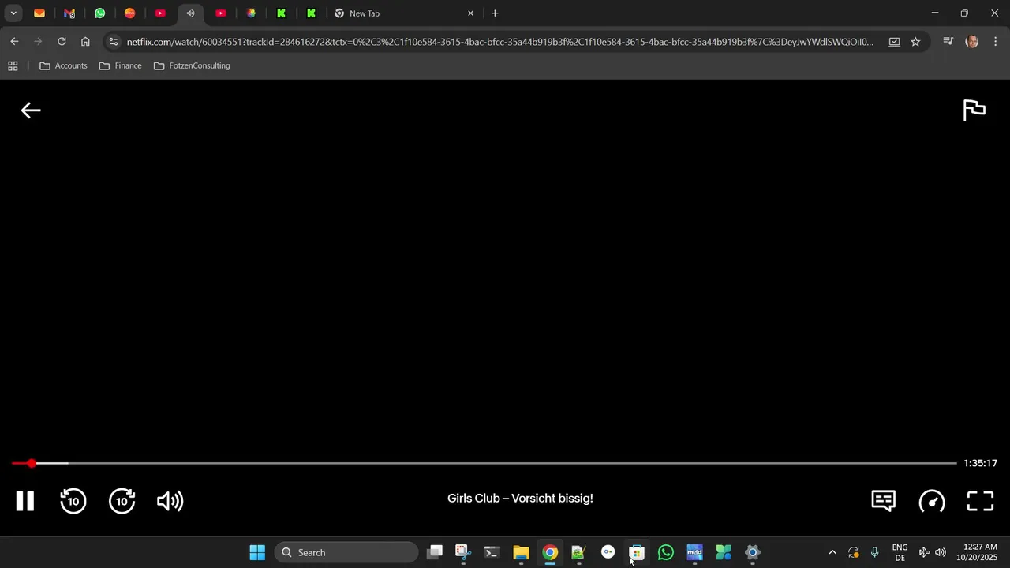The height and width of the screenshot is (568, 1010).
Task: Seek to the middle of timeline
Action: tap(484, 463)
